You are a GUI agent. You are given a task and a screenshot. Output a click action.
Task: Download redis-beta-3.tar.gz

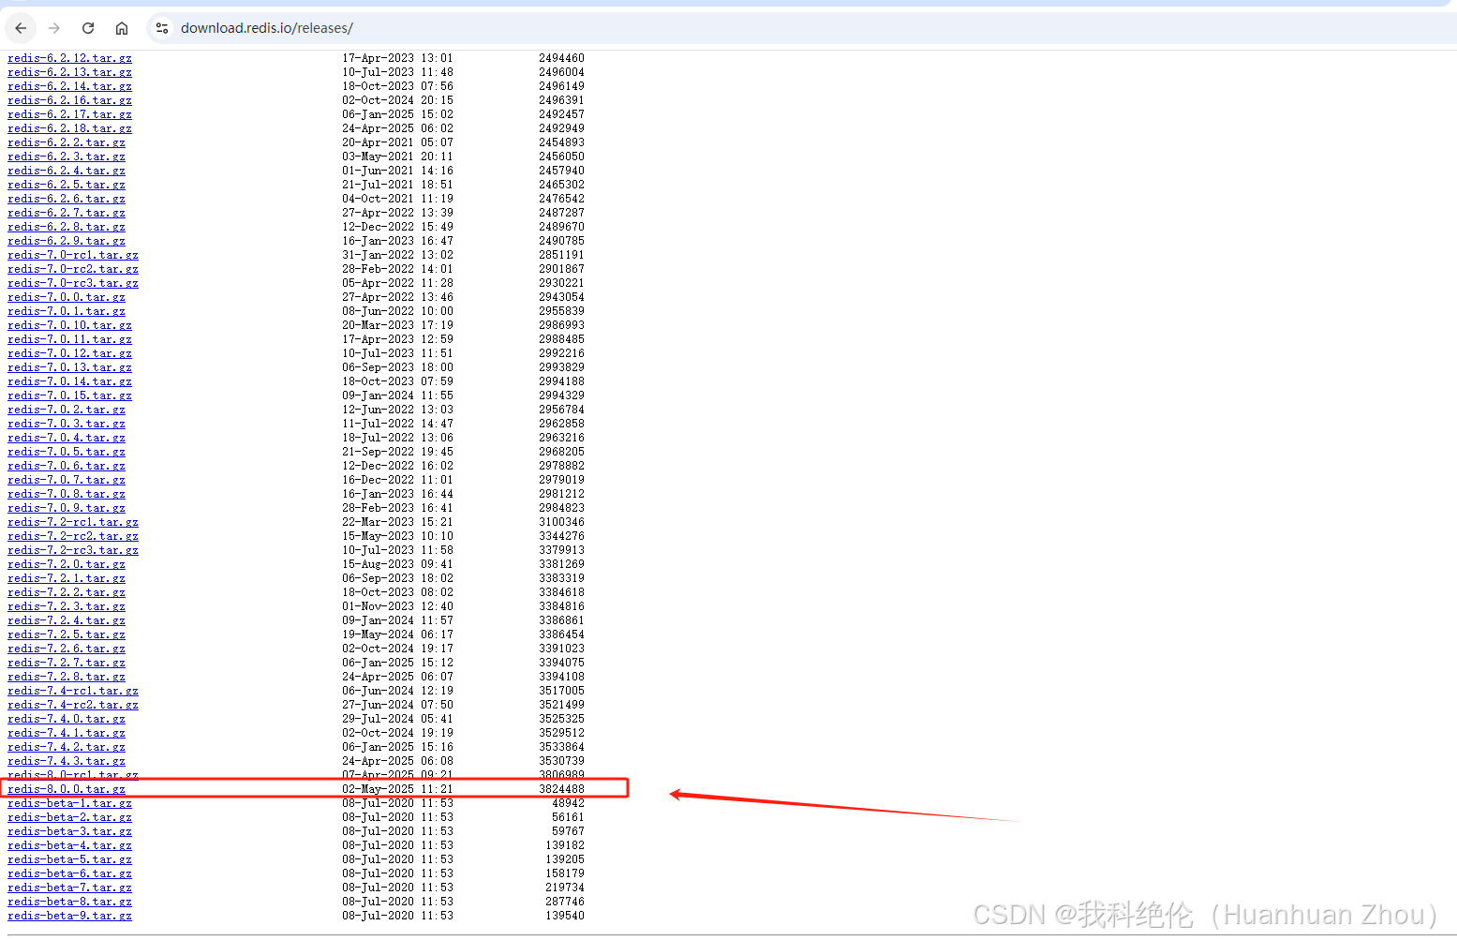(69, 831)
